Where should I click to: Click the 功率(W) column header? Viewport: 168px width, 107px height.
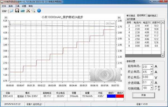pos(156,22)
